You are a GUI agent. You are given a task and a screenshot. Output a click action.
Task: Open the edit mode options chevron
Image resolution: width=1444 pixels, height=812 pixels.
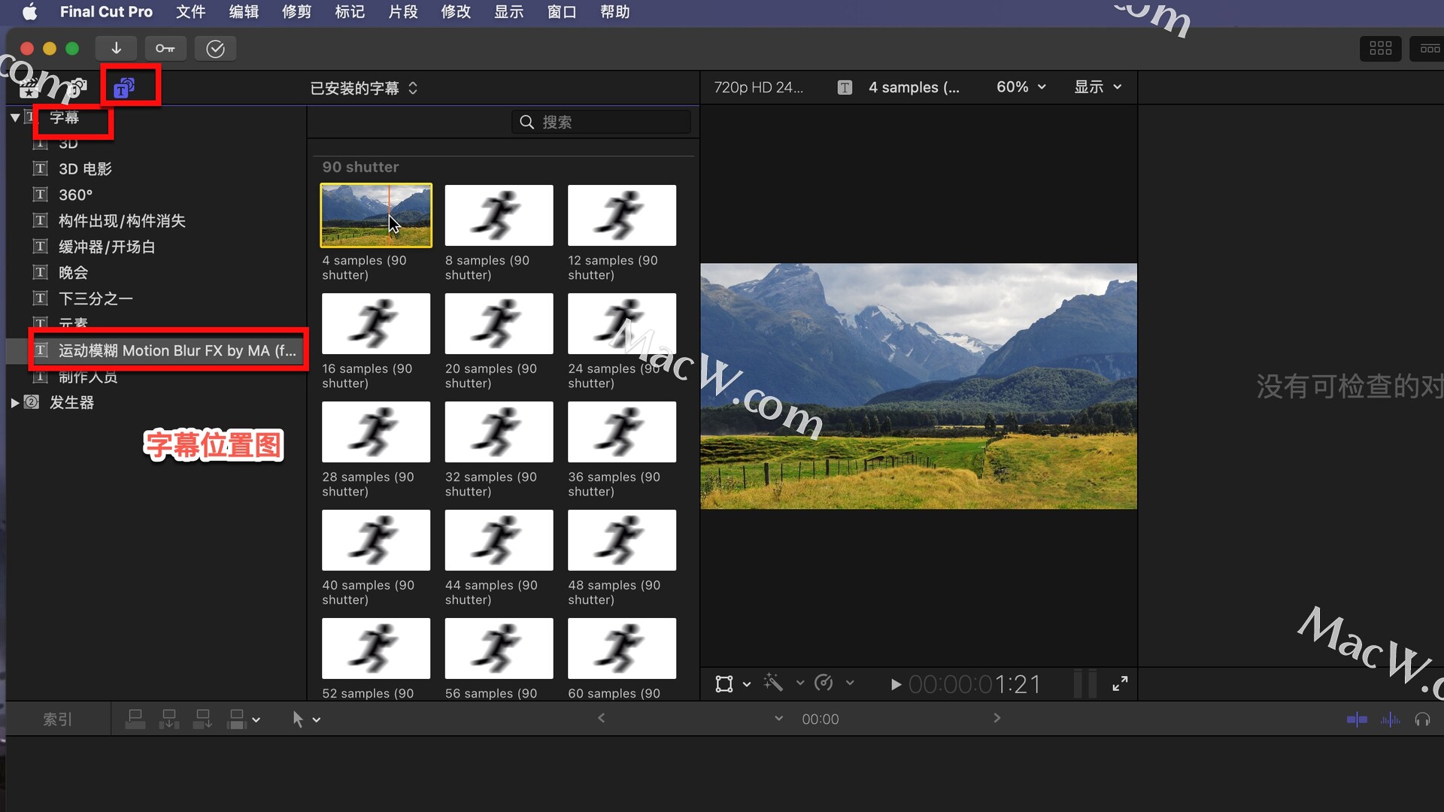(256, 720)
